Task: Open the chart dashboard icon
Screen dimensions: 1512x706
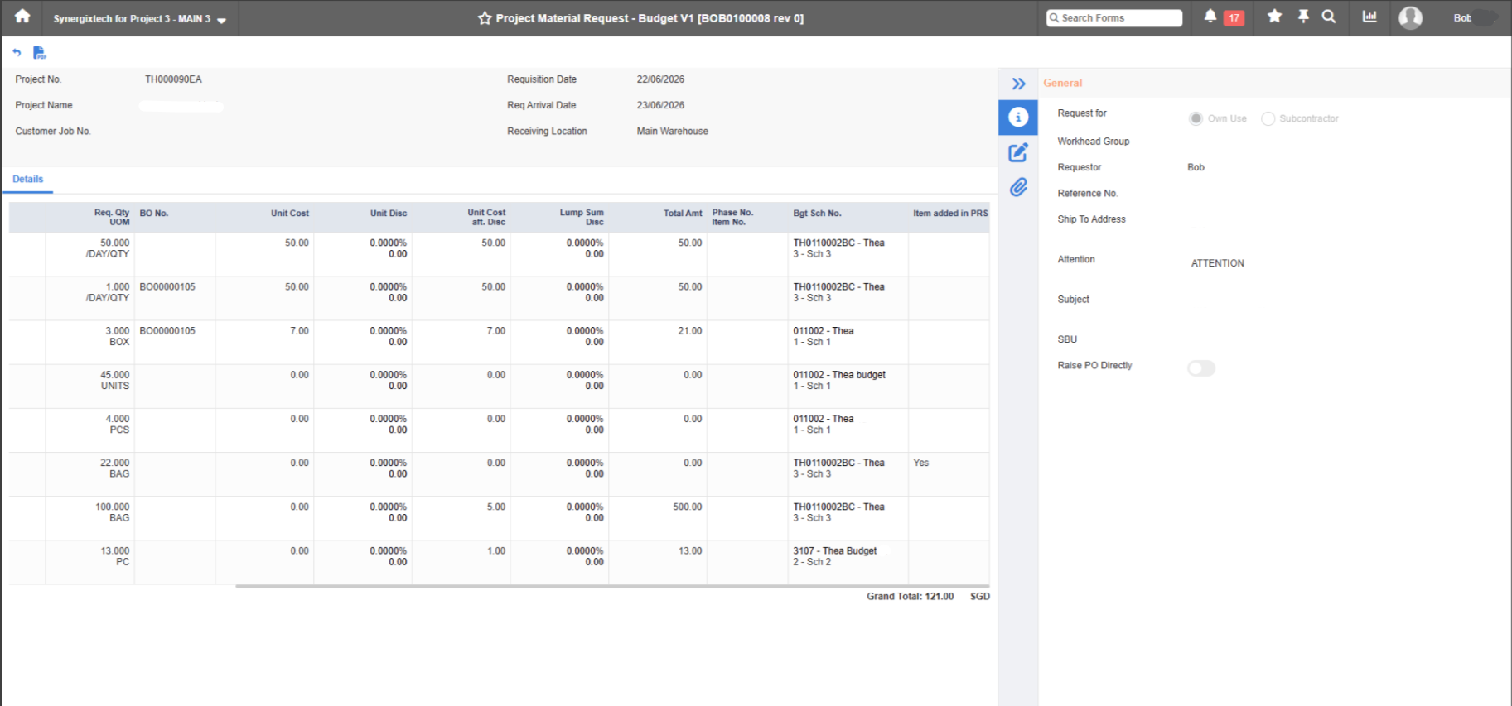Action: 1369,17
